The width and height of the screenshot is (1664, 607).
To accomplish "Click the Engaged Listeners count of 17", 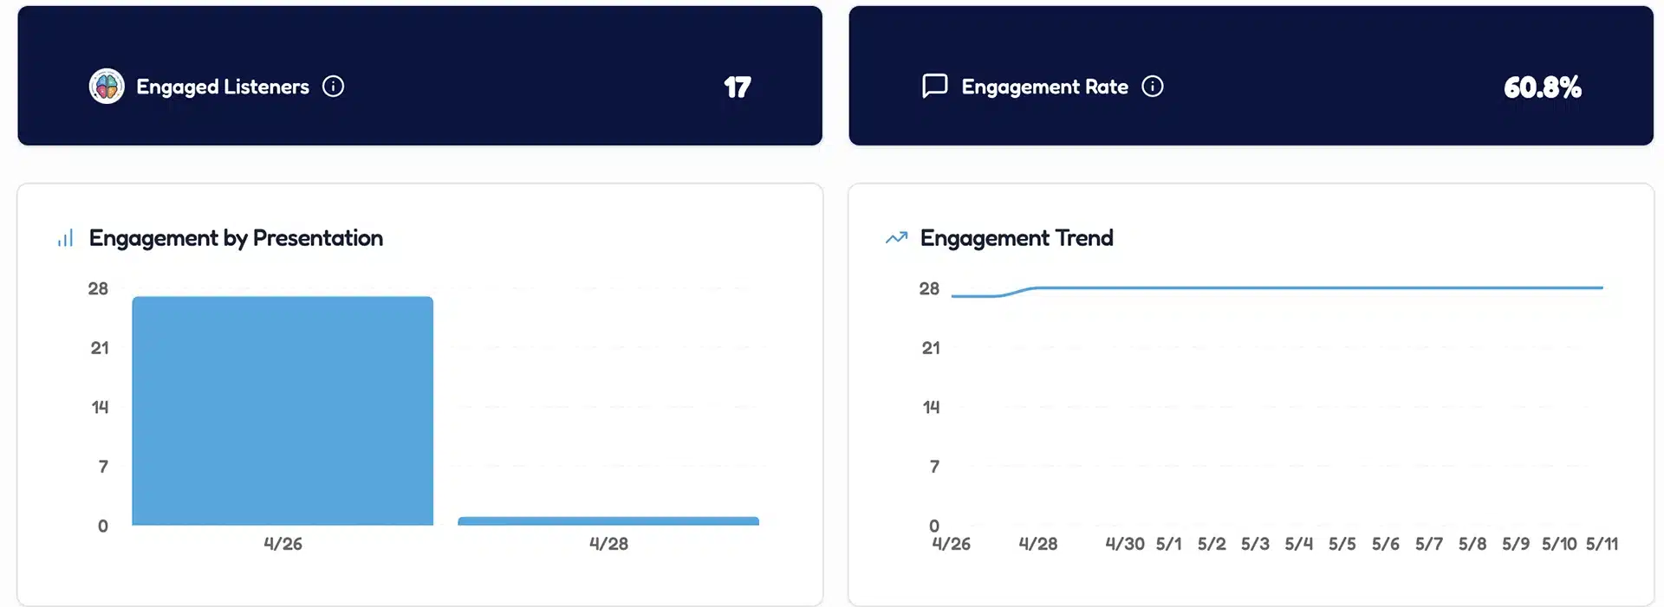I will click(x=737, y=87).
